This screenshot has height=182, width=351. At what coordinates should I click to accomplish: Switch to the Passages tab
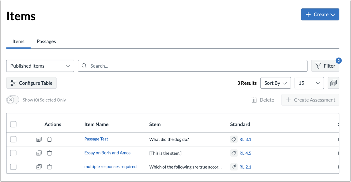[x=46, y=41]
